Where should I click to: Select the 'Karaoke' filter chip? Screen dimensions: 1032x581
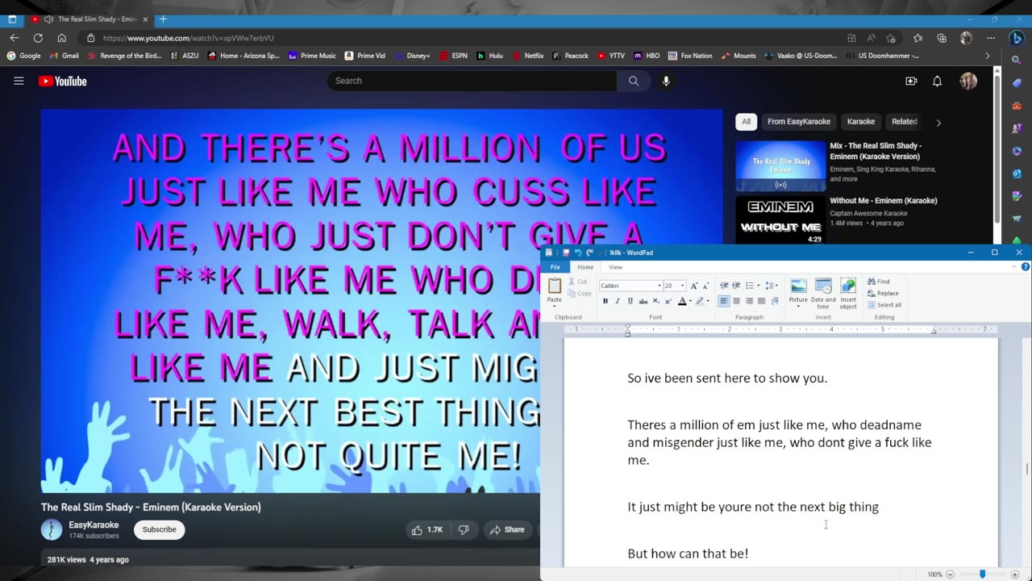coord(861,122)
